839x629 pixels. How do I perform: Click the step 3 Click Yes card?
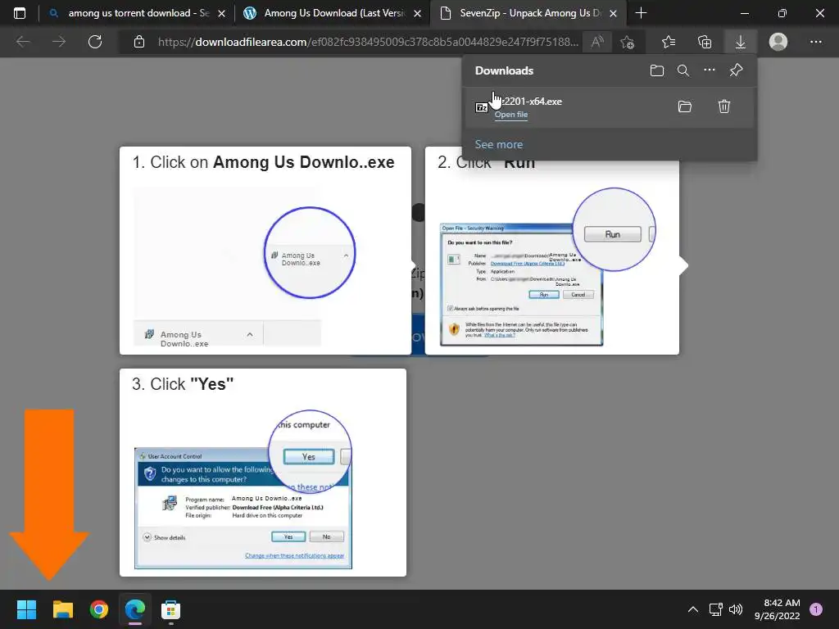tap(263, 473)
